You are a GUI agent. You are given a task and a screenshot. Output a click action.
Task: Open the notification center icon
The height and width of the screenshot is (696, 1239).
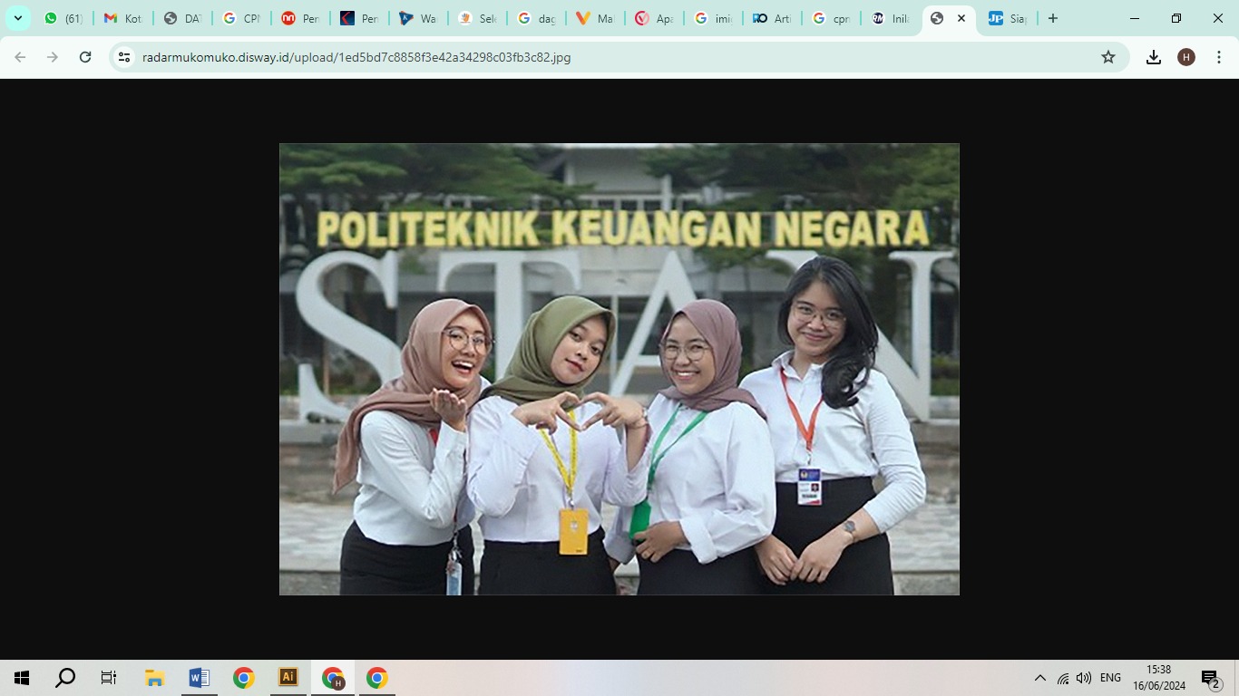(x=1212, y=678)
